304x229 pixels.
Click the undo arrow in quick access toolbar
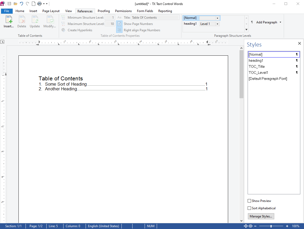(21, 3)
